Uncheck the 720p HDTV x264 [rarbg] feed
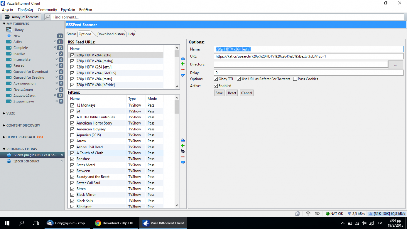407x229 pixels. point(72,61)
